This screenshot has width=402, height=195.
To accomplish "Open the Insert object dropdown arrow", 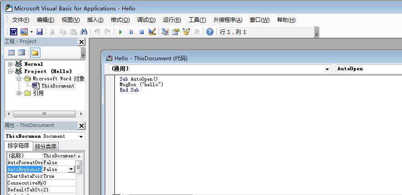I will [31, 32].
